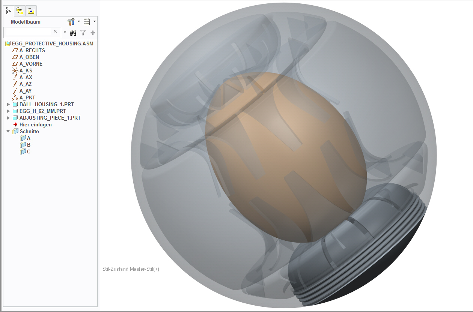The image size is (473, 312).
Task: Click the point icon next to A_PKT
Action: 15,97
